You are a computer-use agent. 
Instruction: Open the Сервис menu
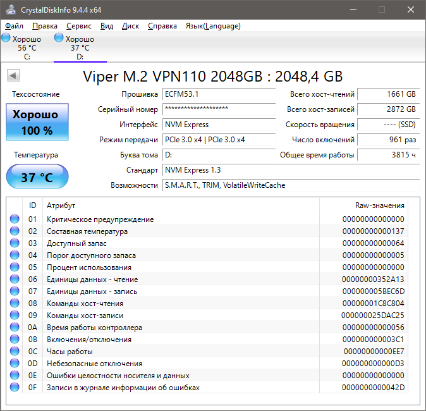79,26
